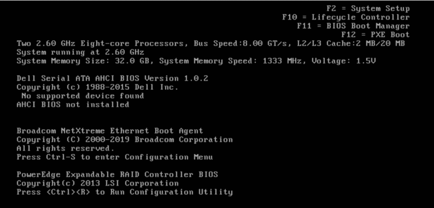
Task: Click PowerEdge Expandable RAID Controller BIOS line
Action: (x=117, y=175)
